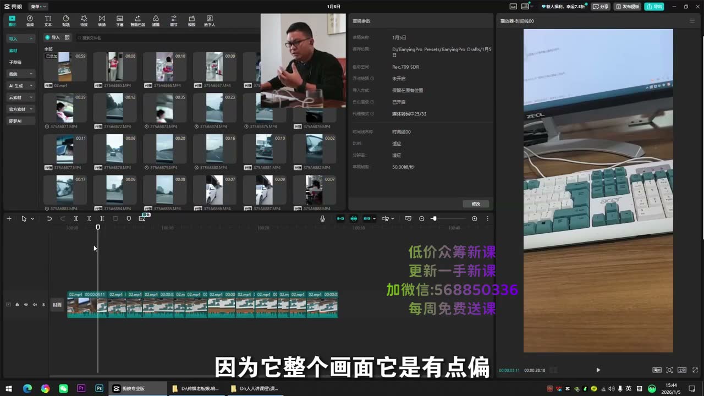Click the 分享 share button
Screen dimensions: 704x396
(601, 7)
